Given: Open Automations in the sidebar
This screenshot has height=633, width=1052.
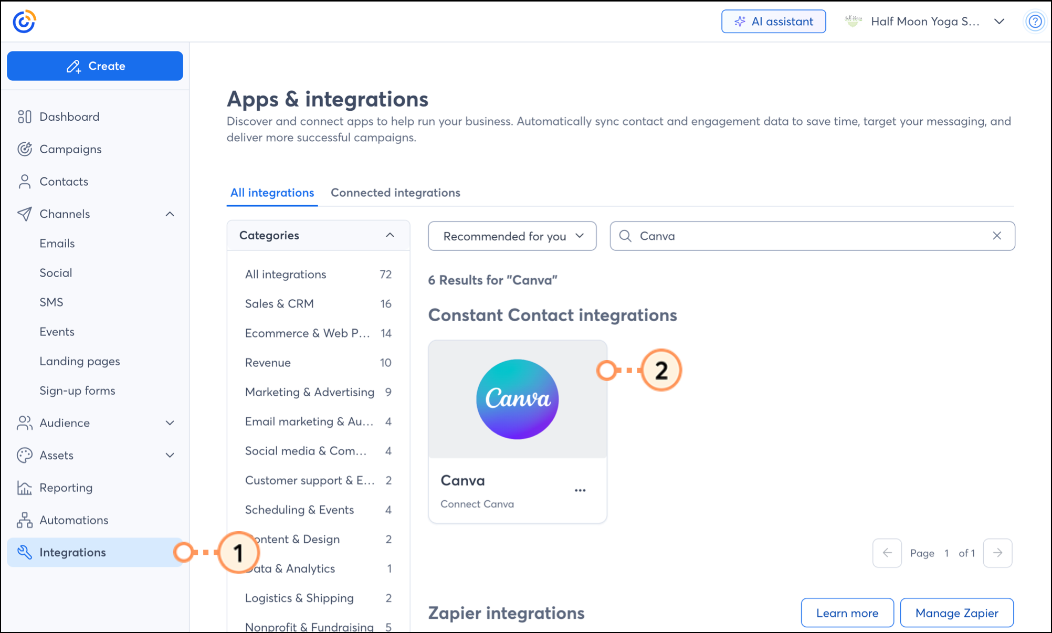Looking at the screenshot, I should (73, 520).
